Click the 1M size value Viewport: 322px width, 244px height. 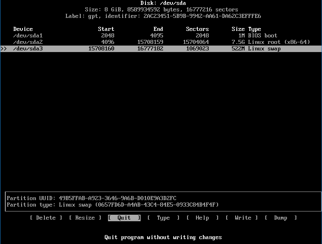[x=241, y=35]
